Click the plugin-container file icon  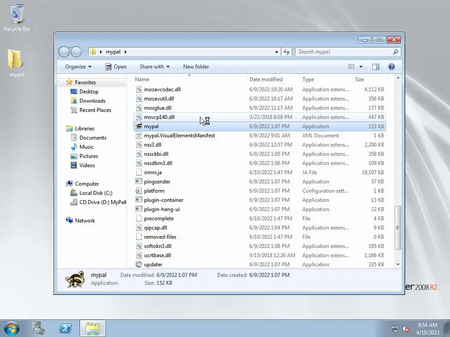(139, 200)
